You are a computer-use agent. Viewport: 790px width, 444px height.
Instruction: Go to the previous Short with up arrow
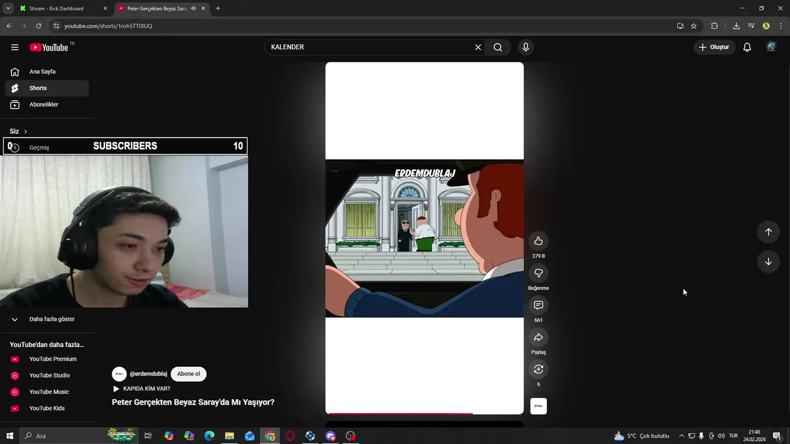[x=768, y=232]
